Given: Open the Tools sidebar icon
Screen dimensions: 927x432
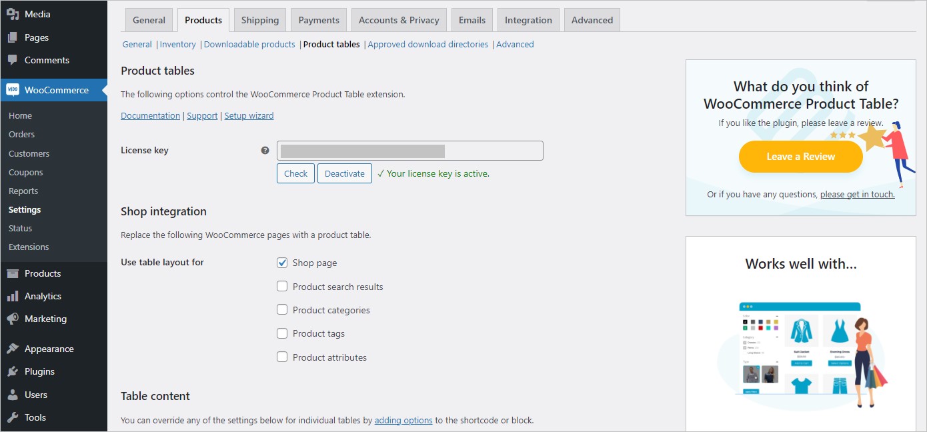Looking at the screenshot, I should point(12,417).
